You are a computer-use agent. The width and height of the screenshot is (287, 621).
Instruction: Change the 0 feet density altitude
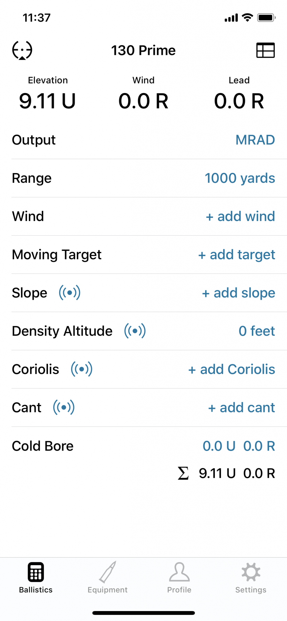click(257, 331)
